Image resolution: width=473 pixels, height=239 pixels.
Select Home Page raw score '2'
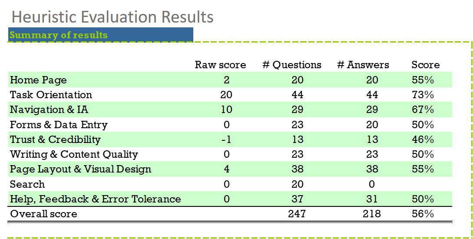click(x=227, y=80)
